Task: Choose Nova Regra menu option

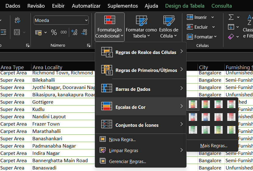Action: click(141, 139)
